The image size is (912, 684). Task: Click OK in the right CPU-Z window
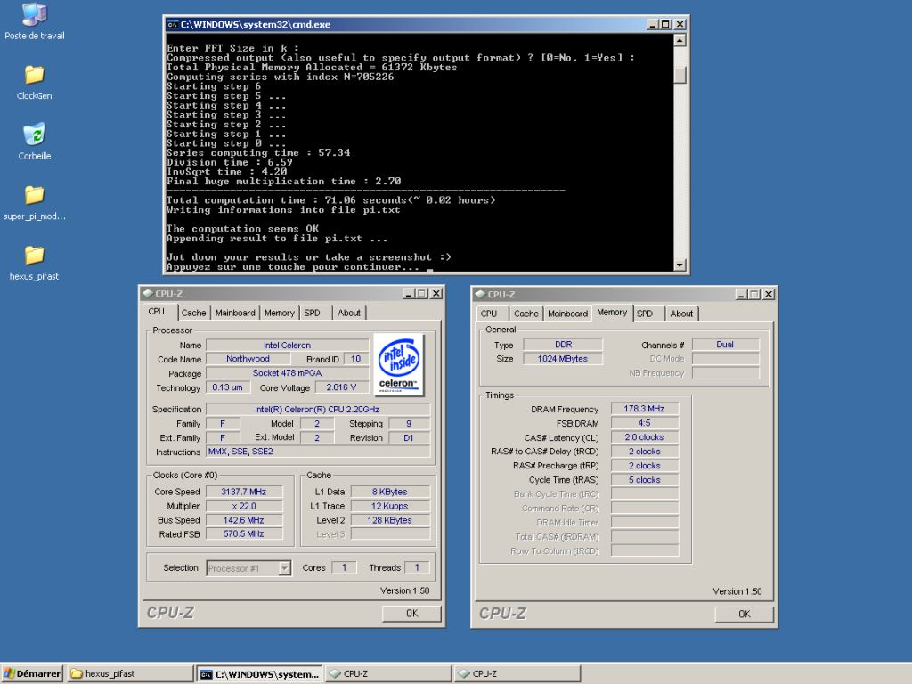(745, 614)
